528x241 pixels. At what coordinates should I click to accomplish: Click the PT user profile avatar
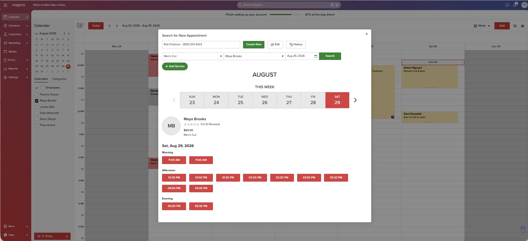pos(524,5)
